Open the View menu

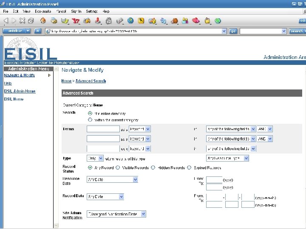(26, 11)
